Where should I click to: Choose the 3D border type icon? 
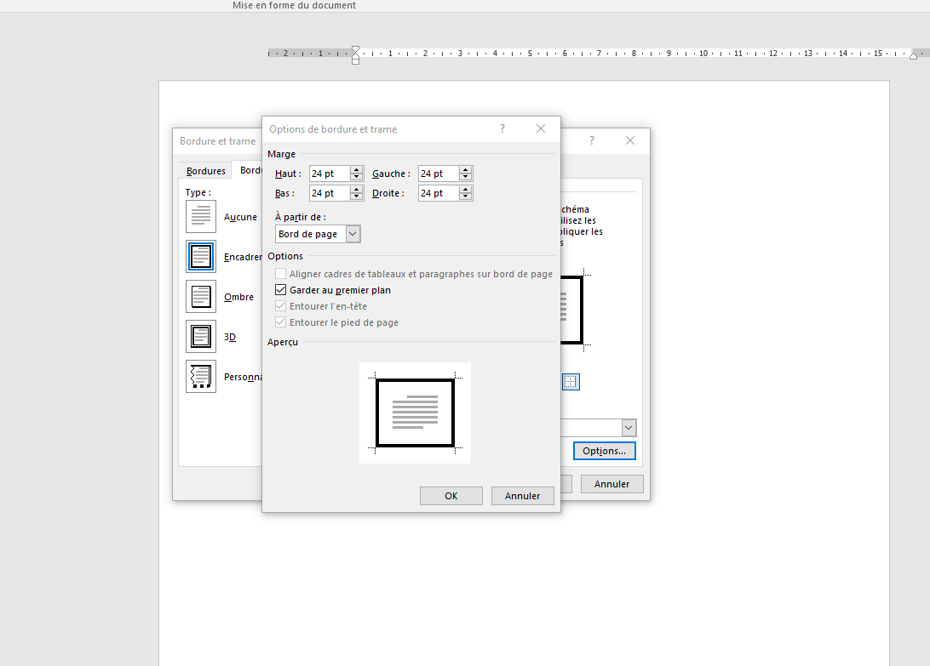pyautogui.click(x=200, y=337)
